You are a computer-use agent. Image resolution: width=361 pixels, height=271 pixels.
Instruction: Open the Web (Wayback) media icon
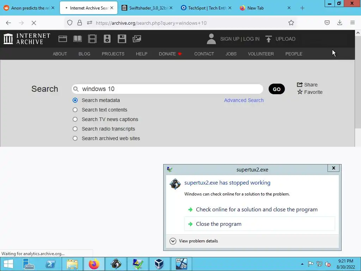coord(63,39)
